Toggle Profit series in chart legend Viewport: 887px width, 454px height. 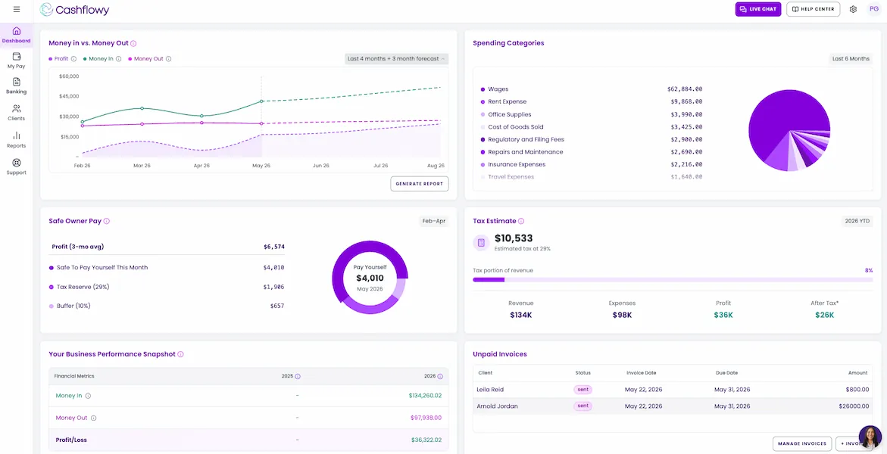pyautogui.click(x=58, y=59)
